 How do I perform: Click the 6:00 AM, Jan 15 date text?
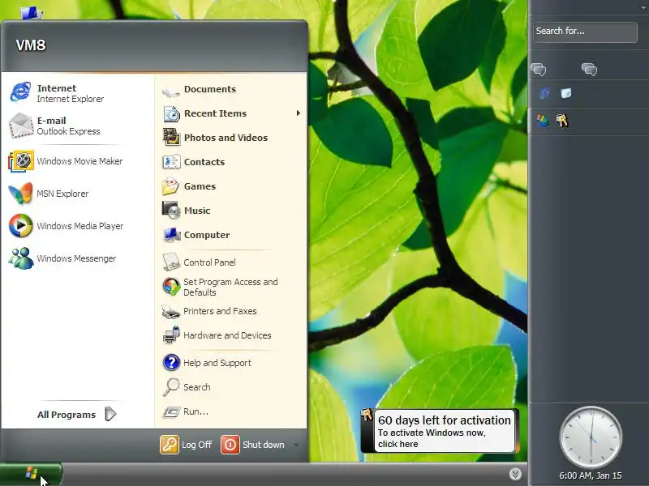(x=591, y=475)
